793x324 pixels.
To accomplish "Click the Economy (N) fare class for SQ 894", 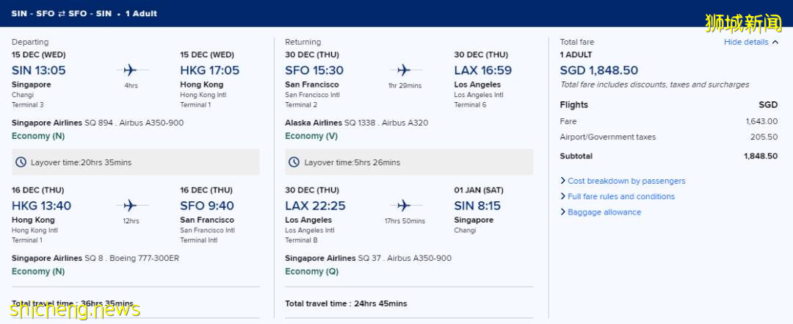I will click(38, 136).
